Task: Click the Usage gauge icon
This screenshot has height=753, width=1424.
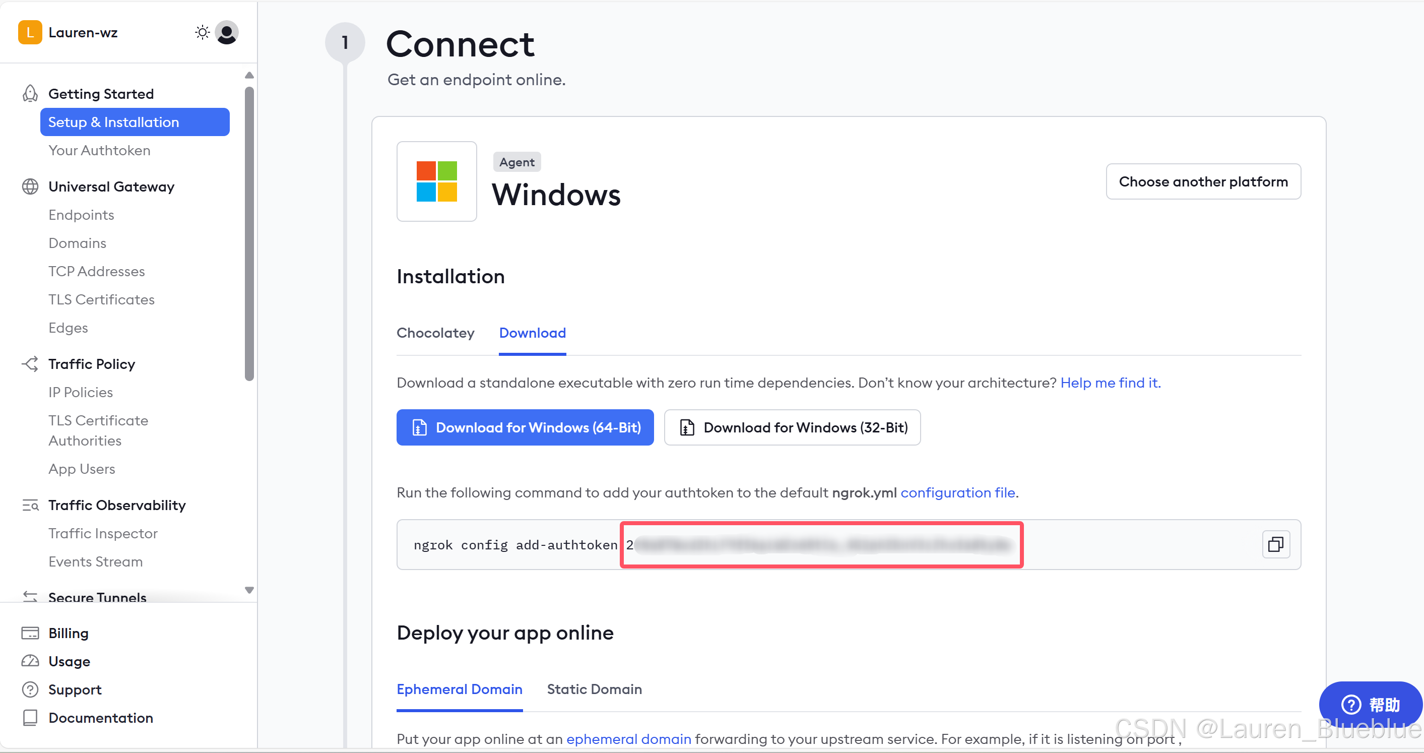Action: point(30,661)
